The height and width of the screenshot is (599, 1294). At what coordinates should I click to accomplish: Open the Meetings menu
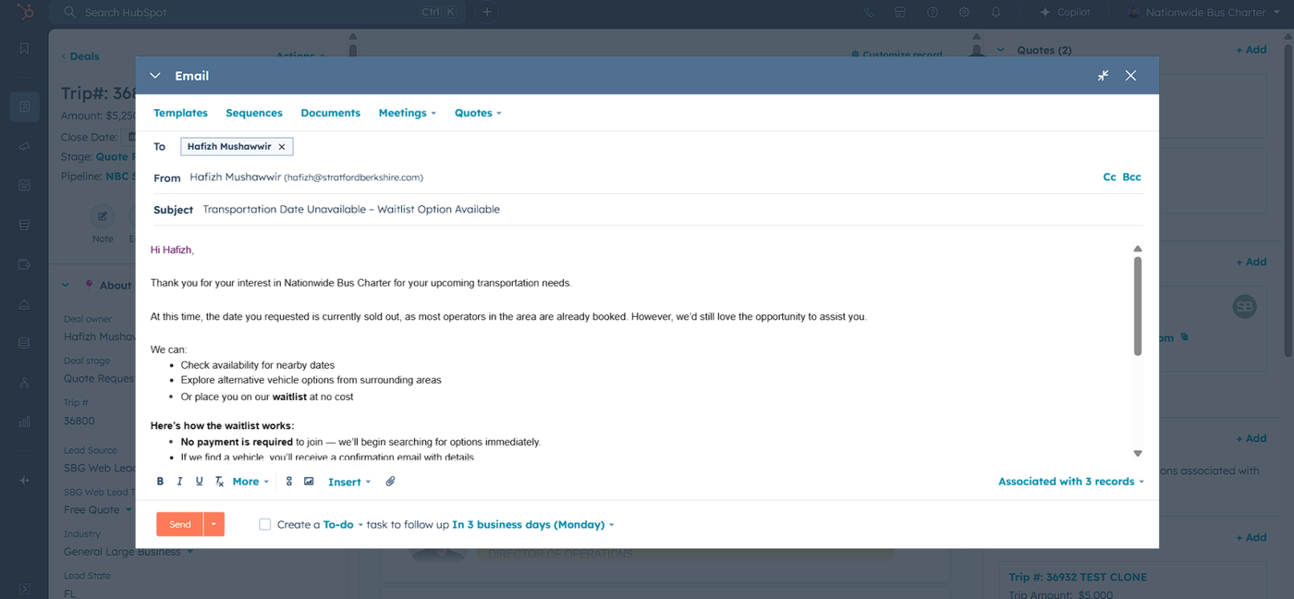click(408, 113)
